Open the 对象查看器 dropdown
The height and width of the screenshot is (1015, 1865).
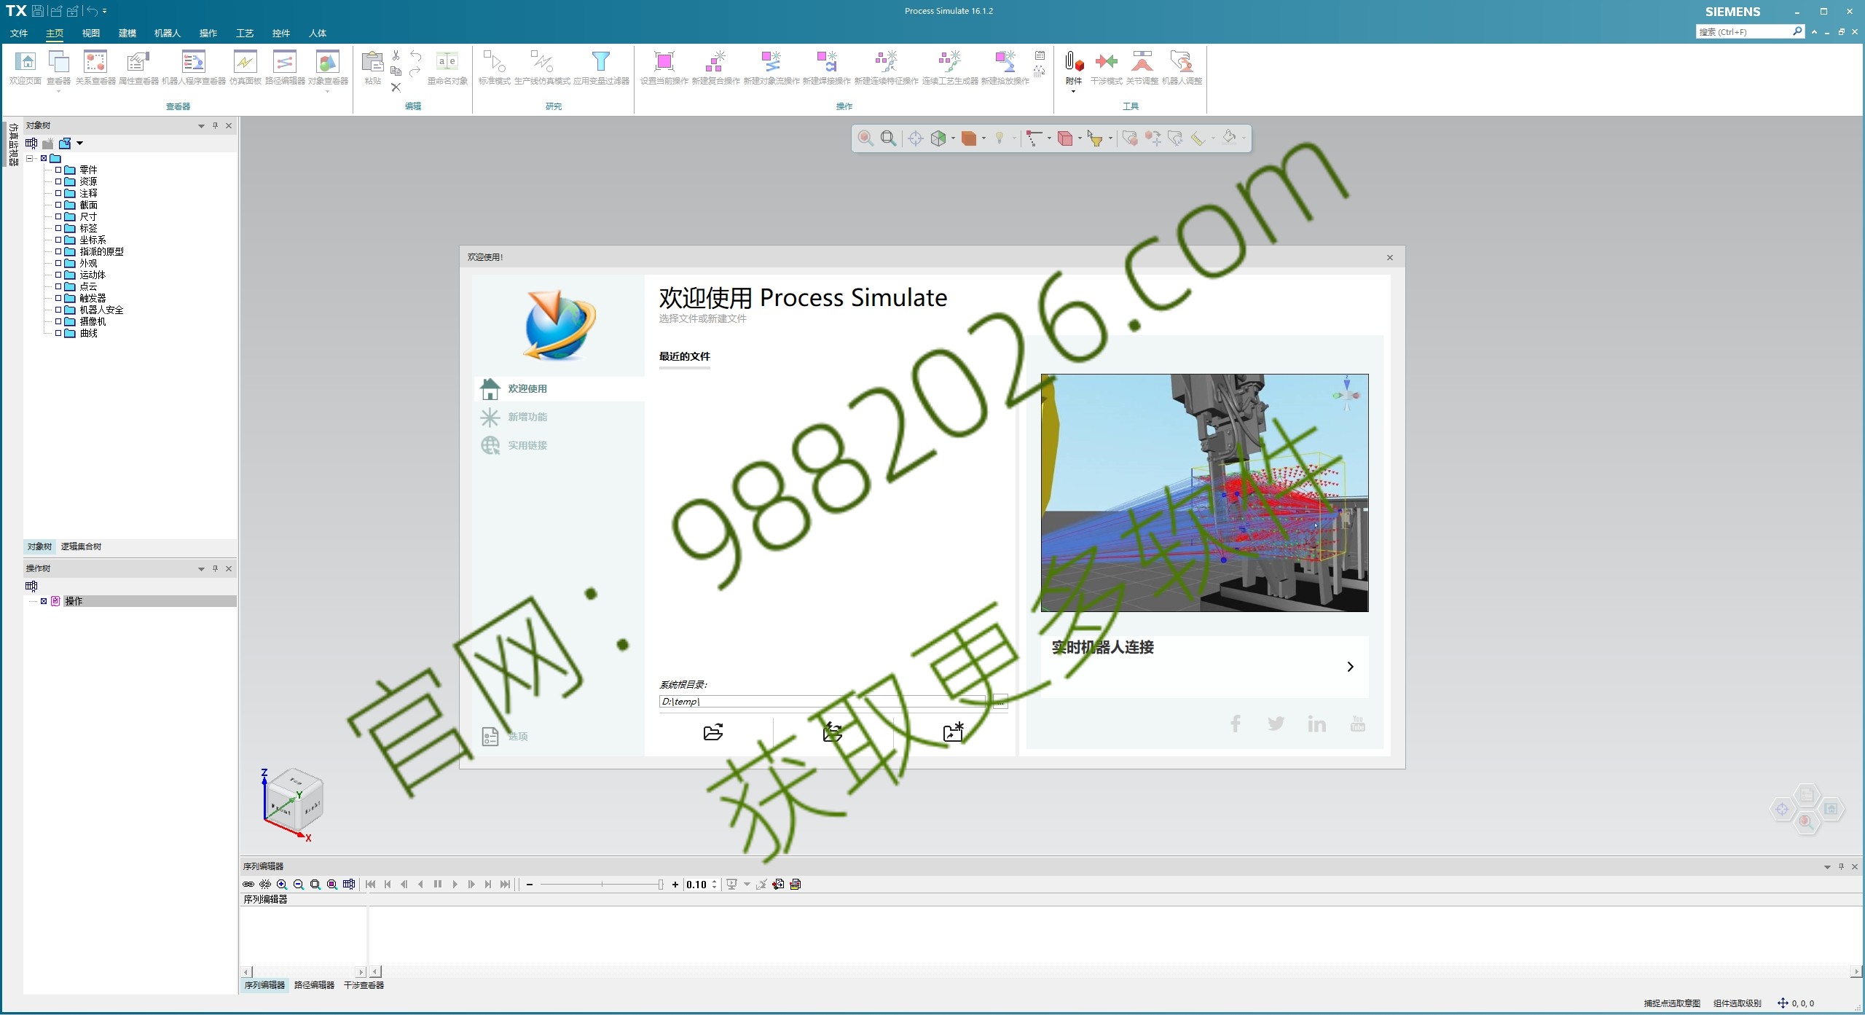tap(327, 92)
